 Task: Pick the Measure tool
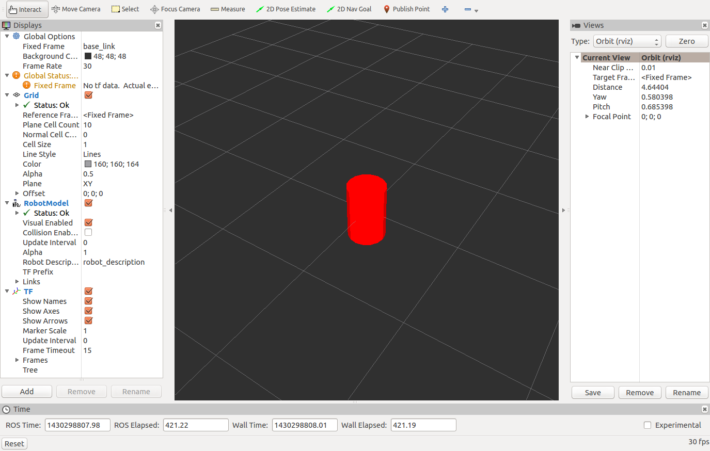click(228, 9)
